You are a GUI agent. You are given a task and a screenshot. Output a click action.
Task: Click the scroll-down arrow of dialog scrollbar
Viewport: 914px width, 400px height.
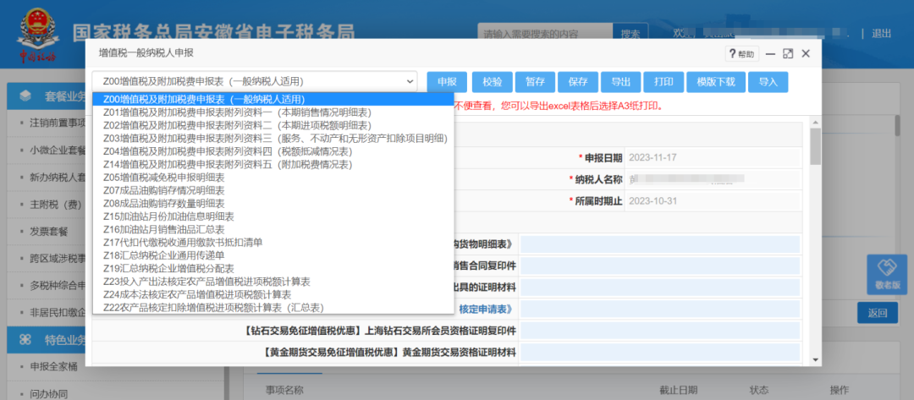pos(815,360)
